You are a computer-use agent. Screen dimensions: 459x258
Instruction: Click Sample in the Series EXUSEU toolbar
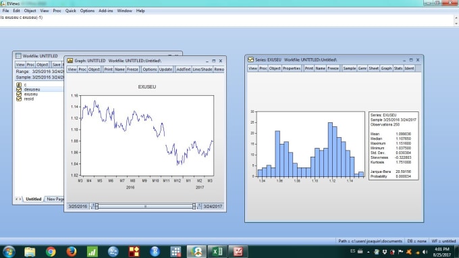click(x=349, y=68)
